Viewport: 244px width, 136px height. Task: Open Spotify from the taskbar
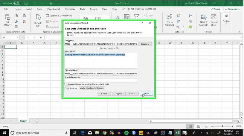point(126,133)
